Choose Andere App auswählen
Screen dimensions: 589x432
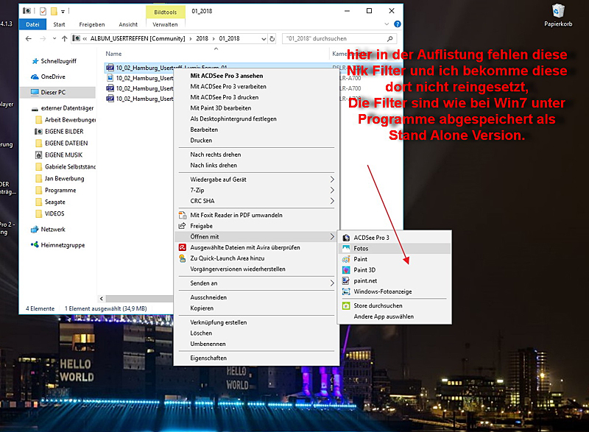(x=384, y=316)
